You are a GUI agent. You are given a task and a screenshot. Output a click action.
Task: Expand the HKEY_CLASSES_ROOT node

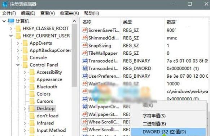[11, 28]
